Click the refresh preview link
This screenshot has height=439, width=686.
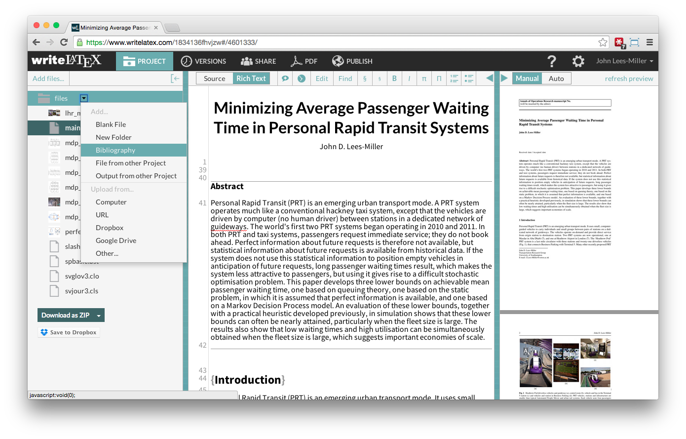click(629, 79)
